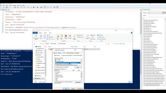Click the Stop operation square icon in ISE
166x93 pixels.
point(34,7)
